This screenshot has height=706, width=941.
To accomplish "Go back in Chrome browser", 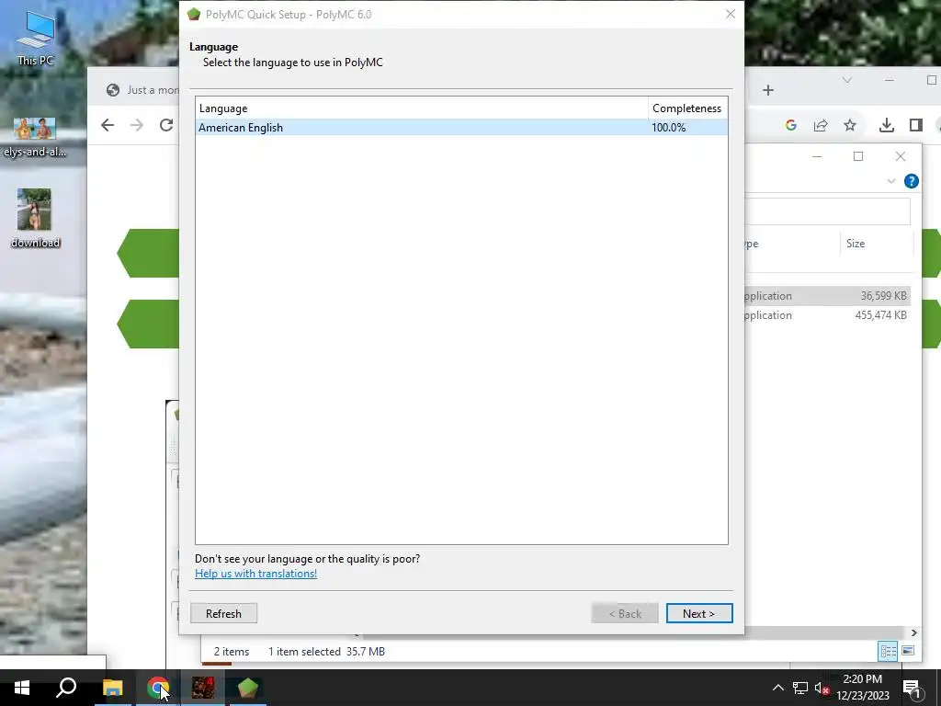I will click(x=108, y=125).
